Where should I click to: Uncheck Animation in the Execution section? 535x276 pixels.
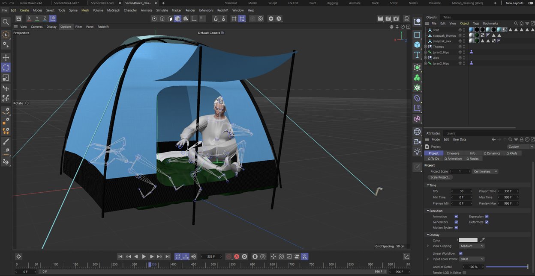pyautogui.click(x=456, y=216)
